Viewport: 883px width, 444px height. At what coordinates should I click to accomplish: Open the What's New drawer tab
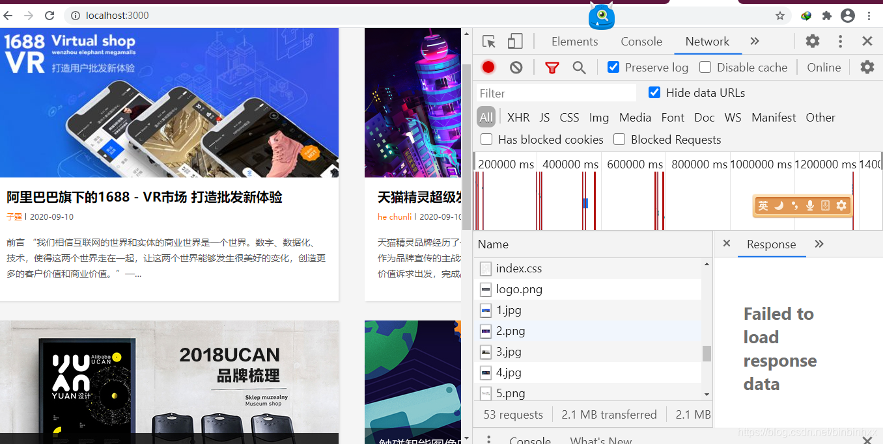601,440
